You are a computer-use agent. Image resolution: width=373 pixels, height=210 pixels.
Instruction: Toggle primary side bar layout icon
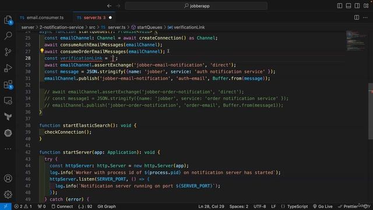click(x=340, y=6)
